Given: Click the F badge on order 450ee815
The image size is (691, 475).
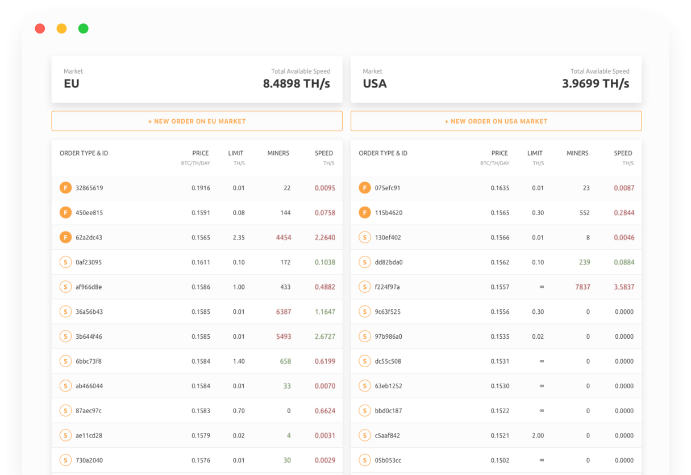Looking at the screenshot, I should (65, 212).
